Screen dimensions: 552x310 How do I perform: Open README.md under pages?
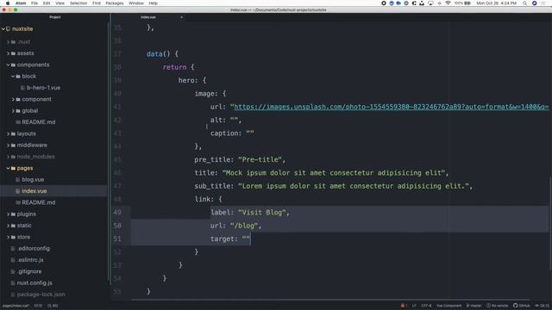[x=38, y=202]
